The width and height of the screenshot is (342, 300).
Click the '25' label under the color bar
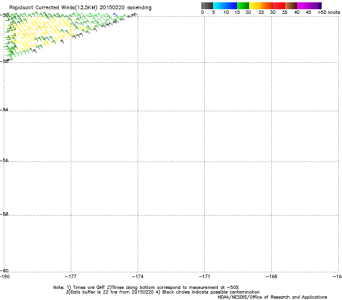(x=261, y=12)
